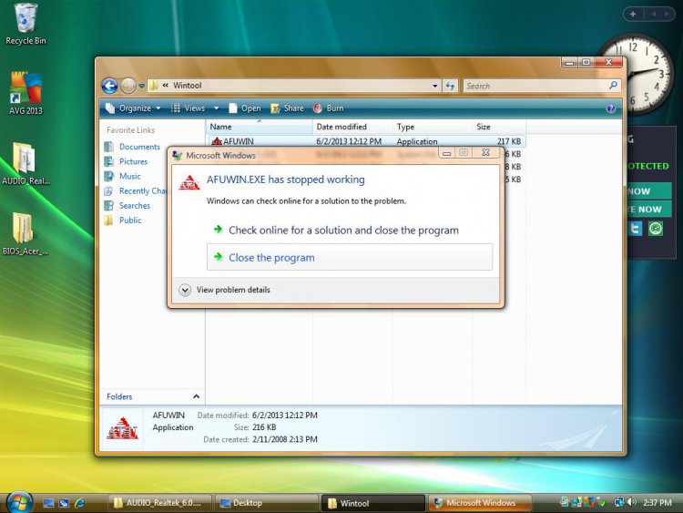The image size is (683, 513).
Task: Click Switch between windows quick launch icon
Action: click(x=64, y=503)
